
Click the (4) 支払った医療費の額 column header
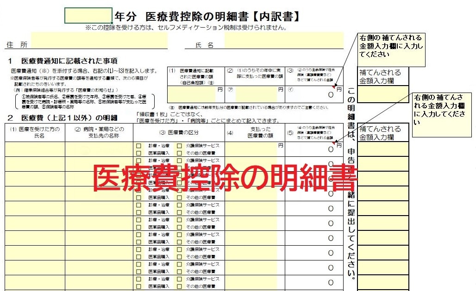pyautogui.click(x=255, y=133)
